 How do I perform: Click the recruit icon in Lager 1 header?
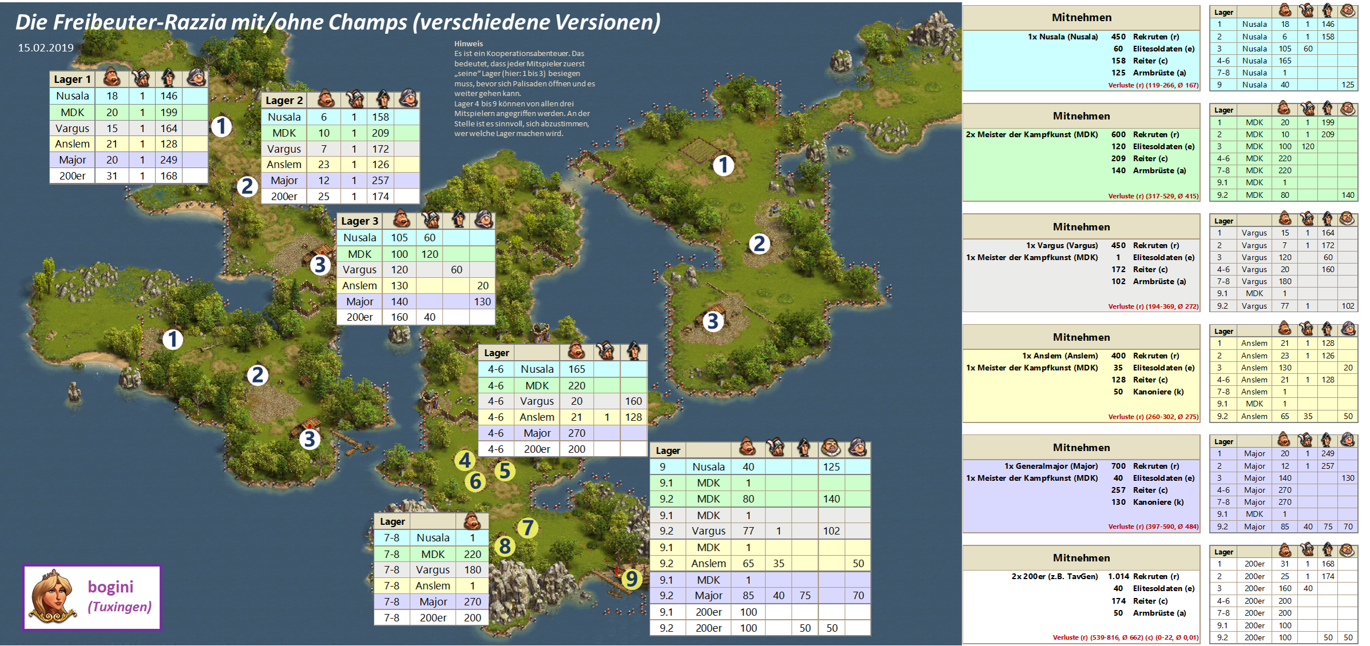[112, 78]
